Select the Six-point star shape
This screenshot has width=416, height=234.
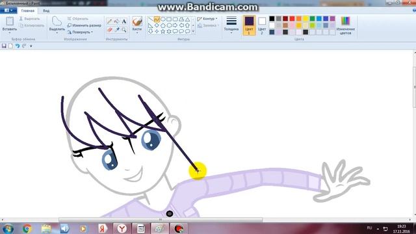tap(169, 31)
